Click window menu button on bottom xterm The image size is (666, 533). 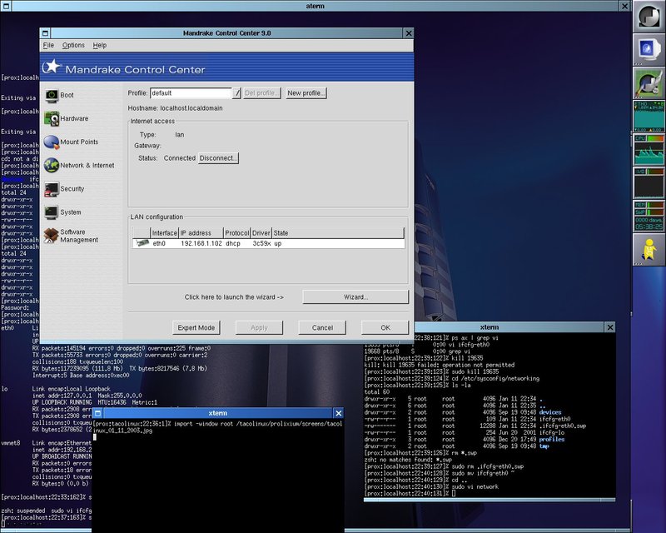point(97,413)
